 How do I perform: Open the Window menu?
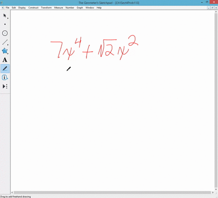90,8
